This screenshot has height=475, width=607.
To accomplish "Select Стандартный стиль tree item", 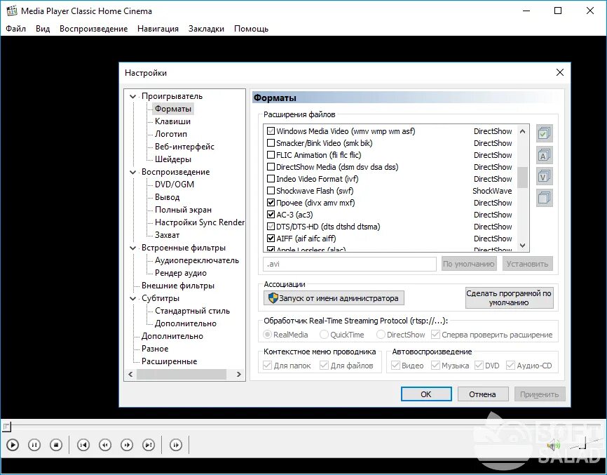I will (192, 311).
